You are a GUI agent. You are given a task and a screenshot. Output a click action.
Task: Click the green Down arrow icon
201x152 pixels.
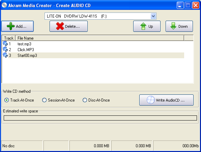(x=173, y=26)
